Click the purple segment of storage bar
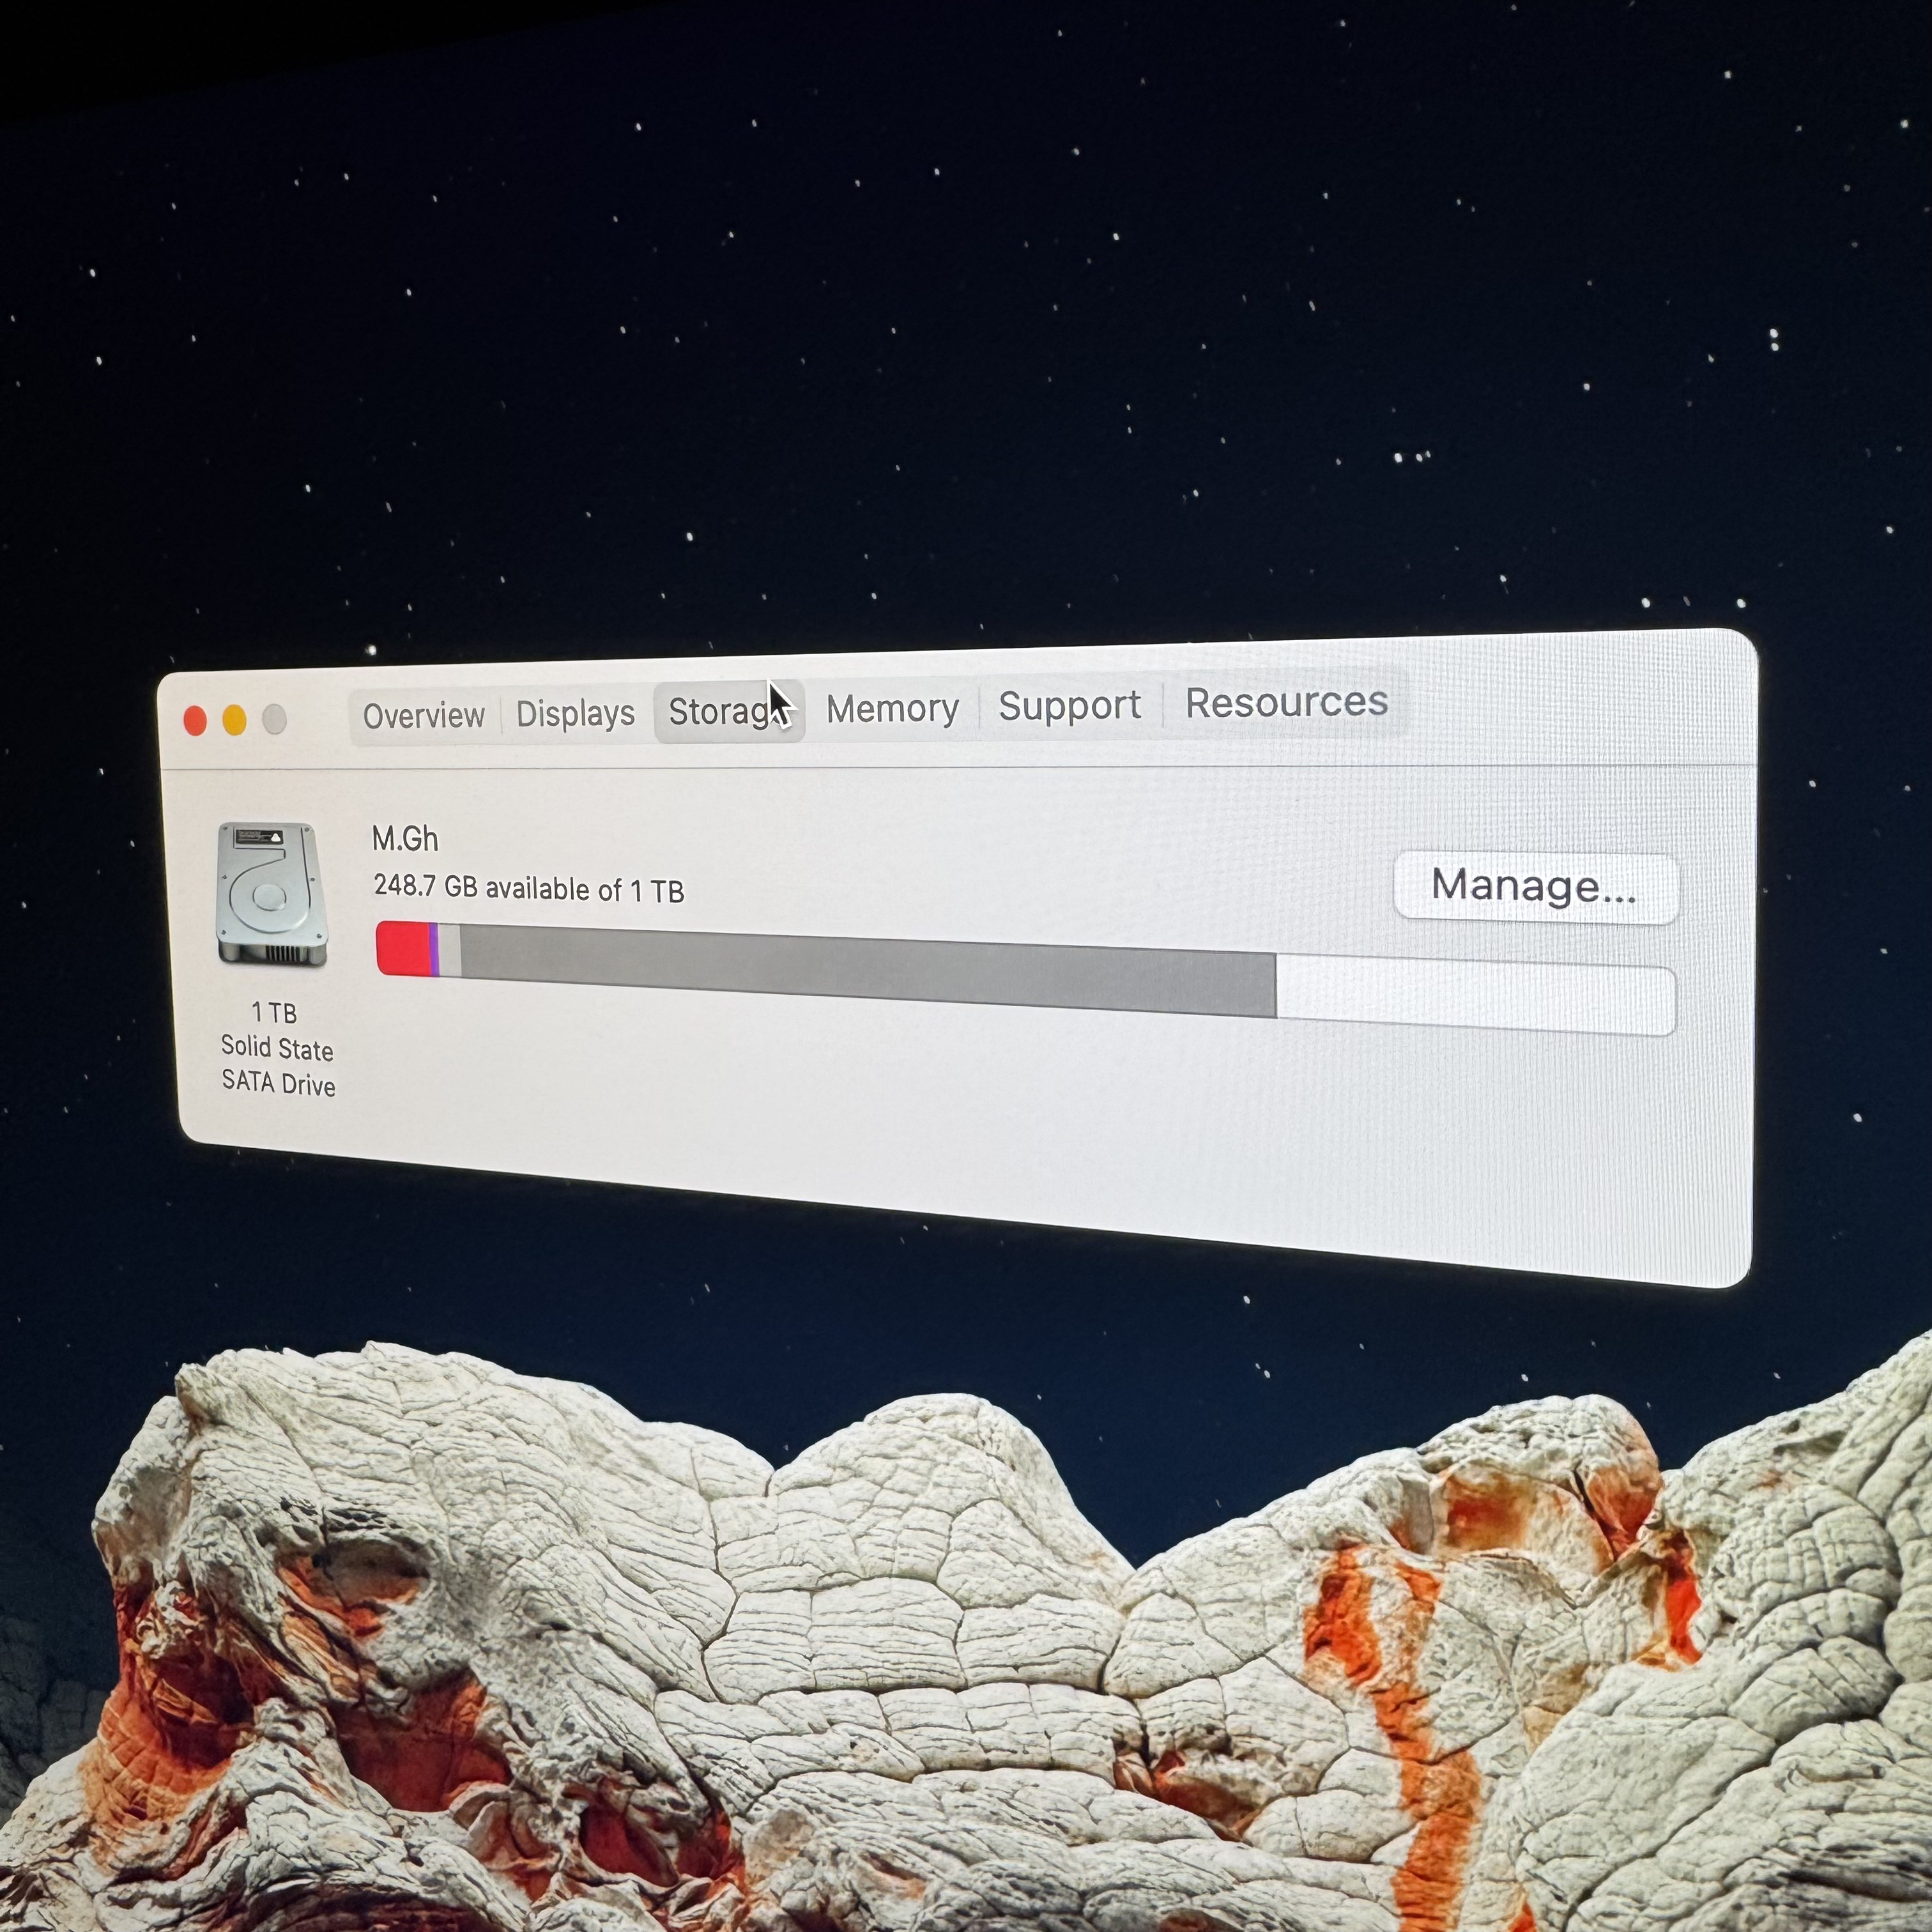 pos(435,949)
